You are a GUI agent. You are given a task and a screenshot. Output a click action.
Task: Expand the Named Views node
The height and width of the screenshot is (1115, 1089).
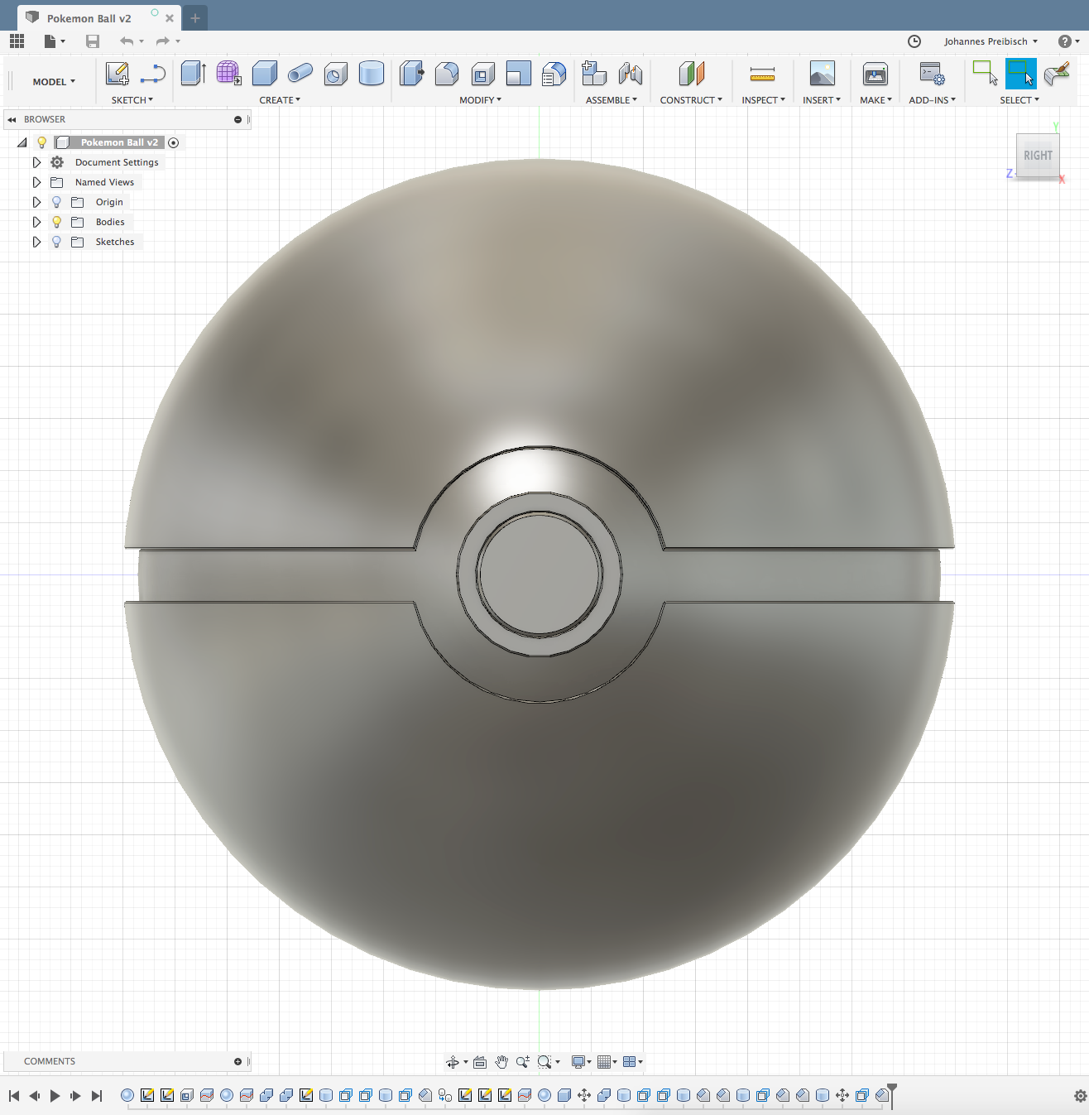36,182
